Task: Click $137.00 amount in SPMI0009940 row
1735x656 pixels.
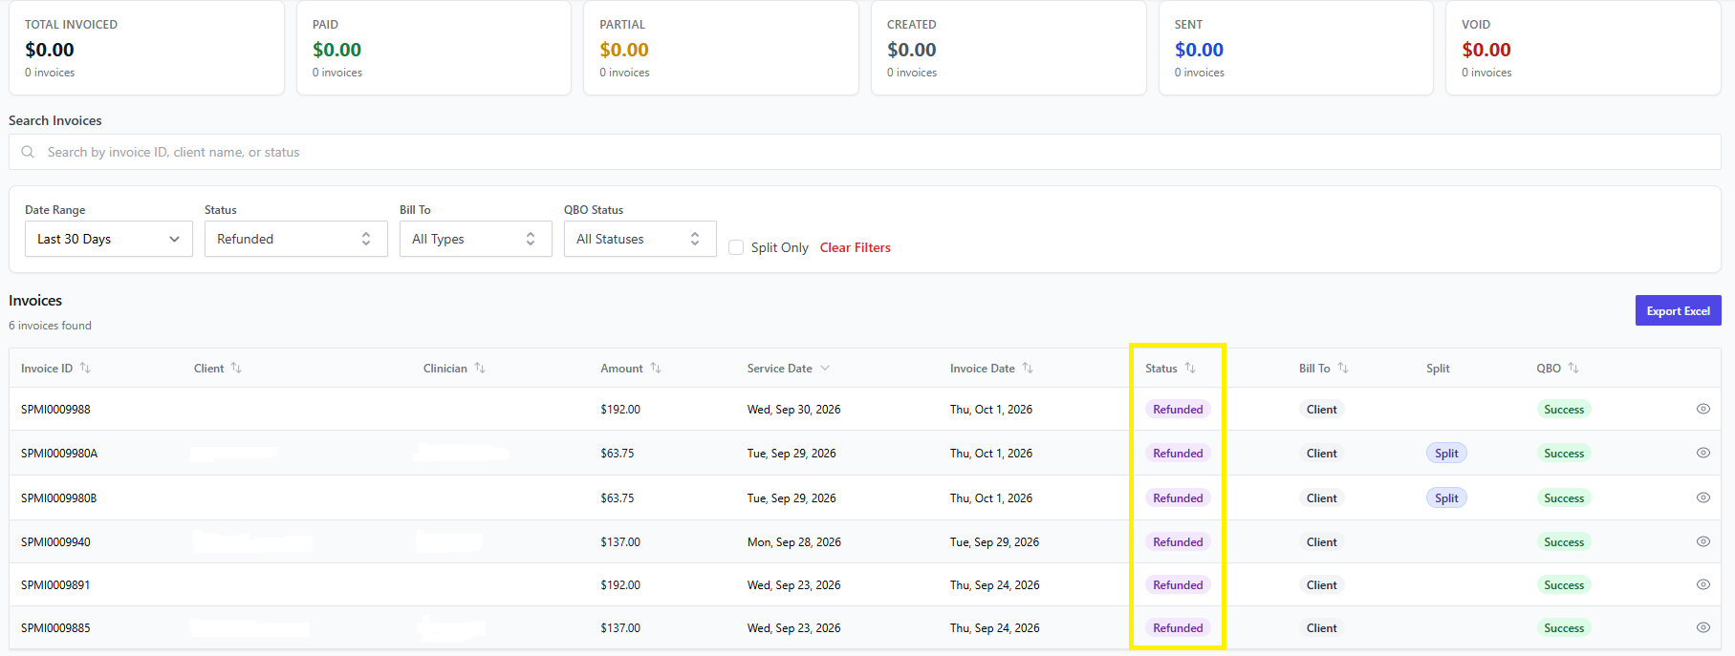Action: 620,541
